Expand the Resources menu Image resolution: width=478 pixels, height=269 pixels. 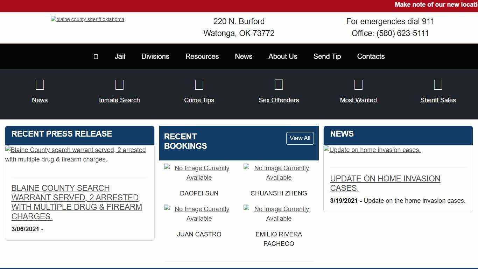pos(202,56)
